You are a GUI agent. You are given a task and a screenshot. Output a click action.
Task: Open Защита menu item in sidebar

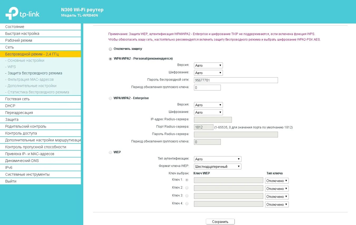pos(40,119)
